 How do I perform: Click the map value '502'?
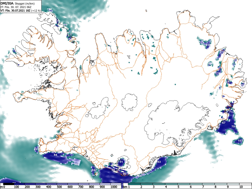coord(77,164)
